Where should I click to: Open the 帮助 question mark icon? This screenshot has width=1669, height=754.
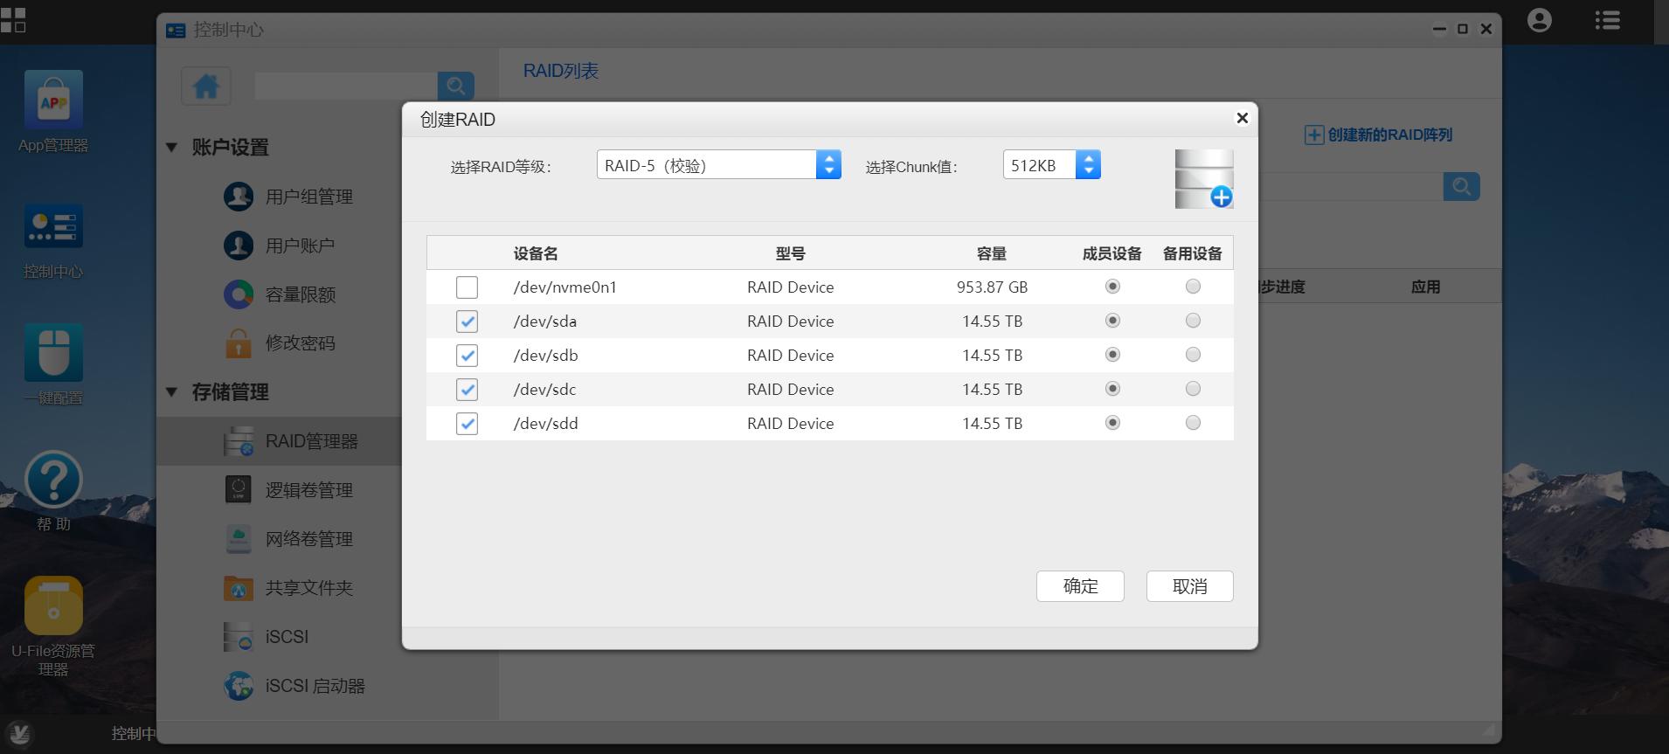tap(53, 479)
